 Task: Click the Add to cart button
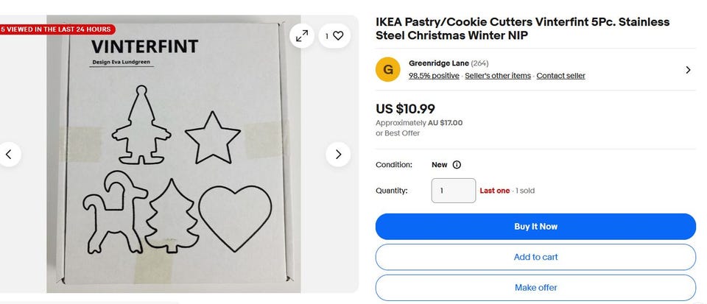coord(535,257)
